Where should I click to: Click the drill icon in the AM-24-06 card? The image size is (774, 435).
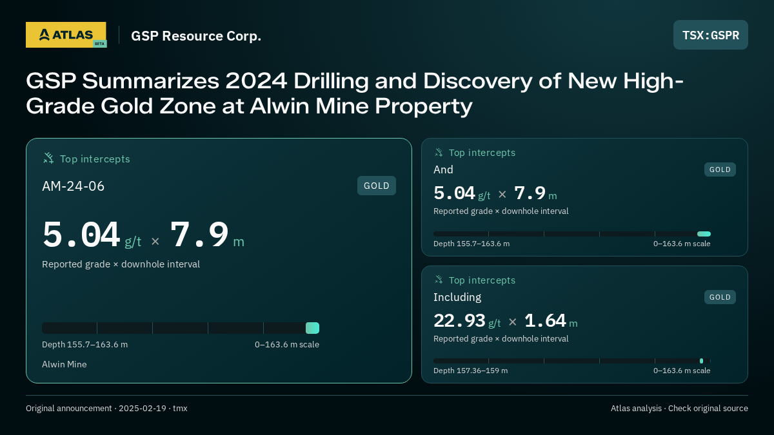[x=48, y=158]
